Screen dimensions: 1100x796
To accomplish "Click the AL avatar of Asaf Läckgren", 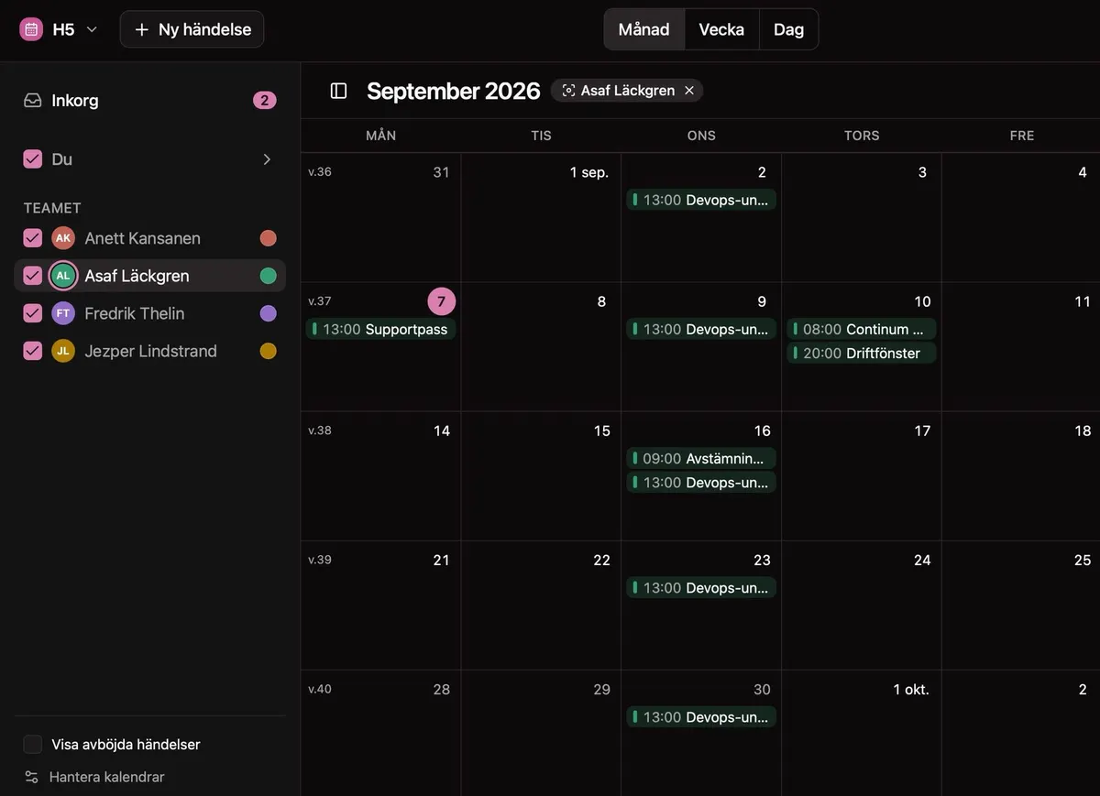I will click(x=63, y=276).
